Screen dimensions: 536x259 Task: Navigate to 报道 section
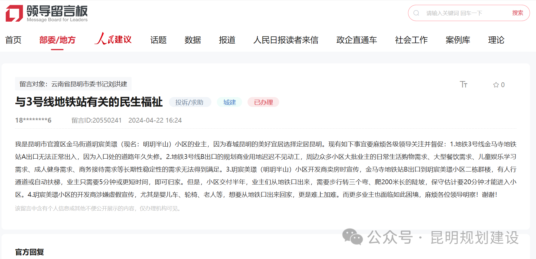(x=227, y=40)
